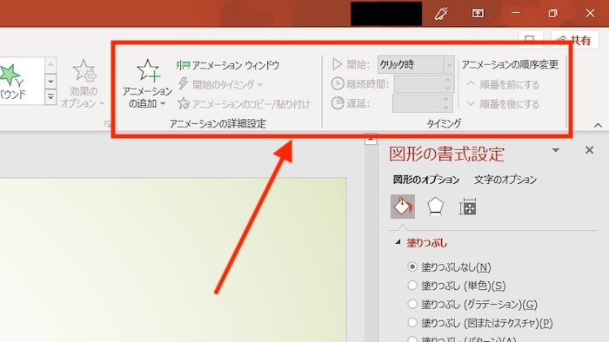The height and width of the screenshot is (342, 609).
Task: Click the 継続時間 duration field
Action: 418,83
